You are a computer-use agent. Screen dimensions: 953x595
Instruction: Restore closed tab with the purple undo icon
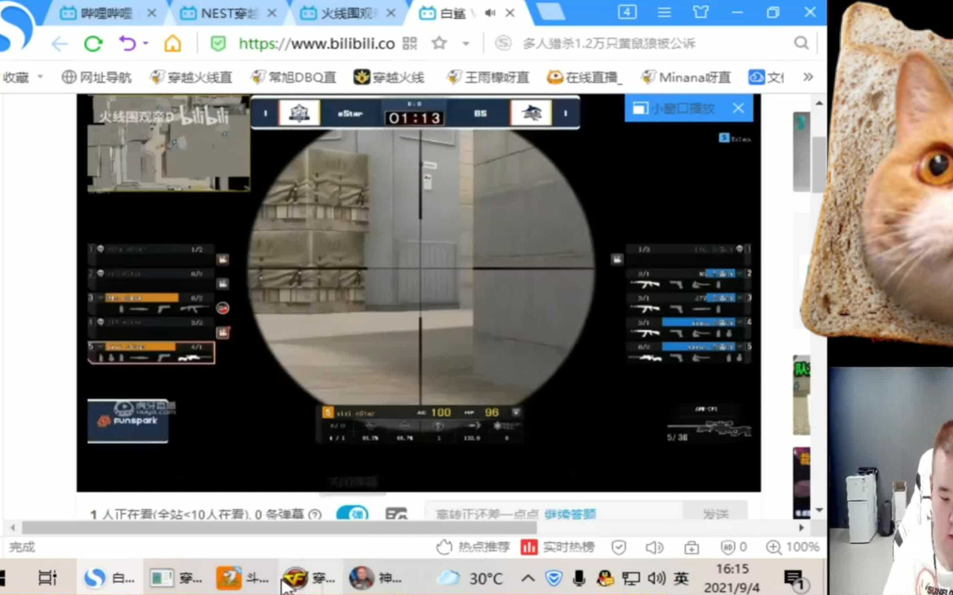pos(127,43)
